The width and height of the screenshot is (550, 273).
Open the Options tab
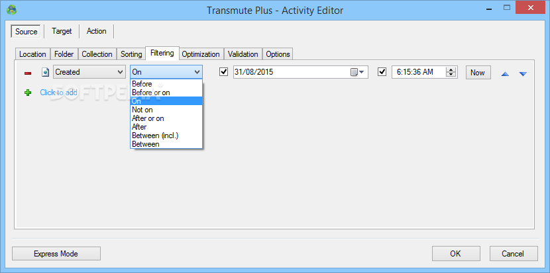[278, 54]
